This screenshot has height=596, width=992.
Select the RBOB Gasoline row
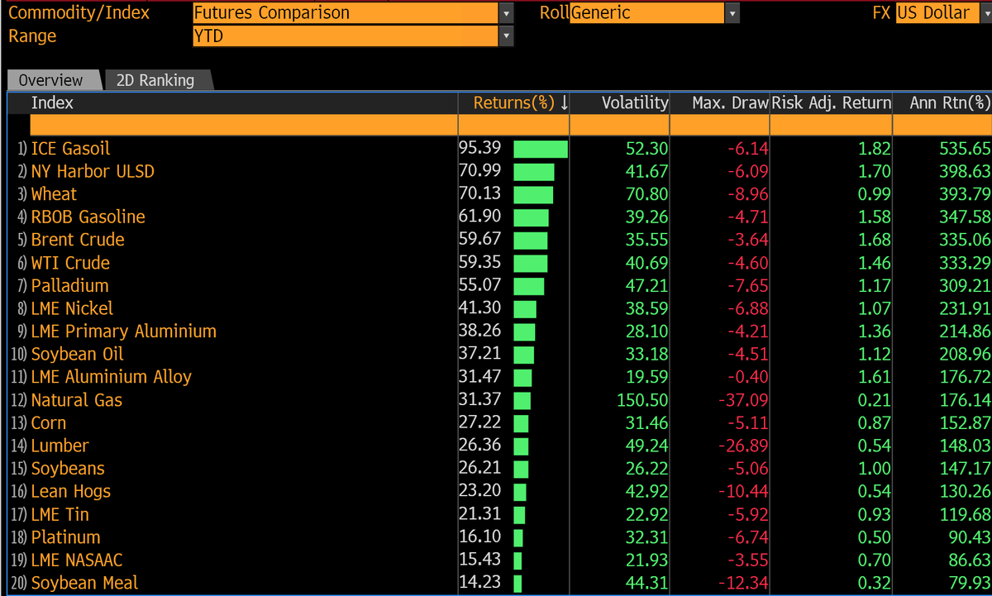(x=499, y=217)
